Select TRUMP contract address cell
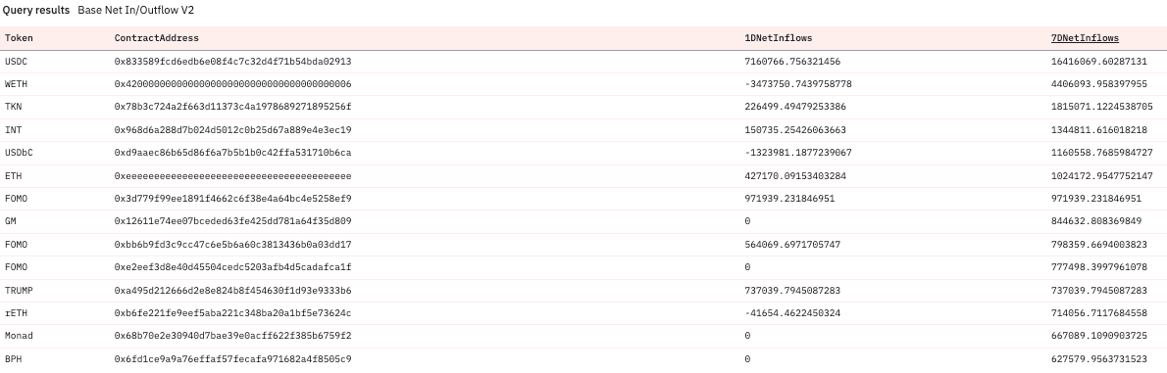 coord(232,290)
